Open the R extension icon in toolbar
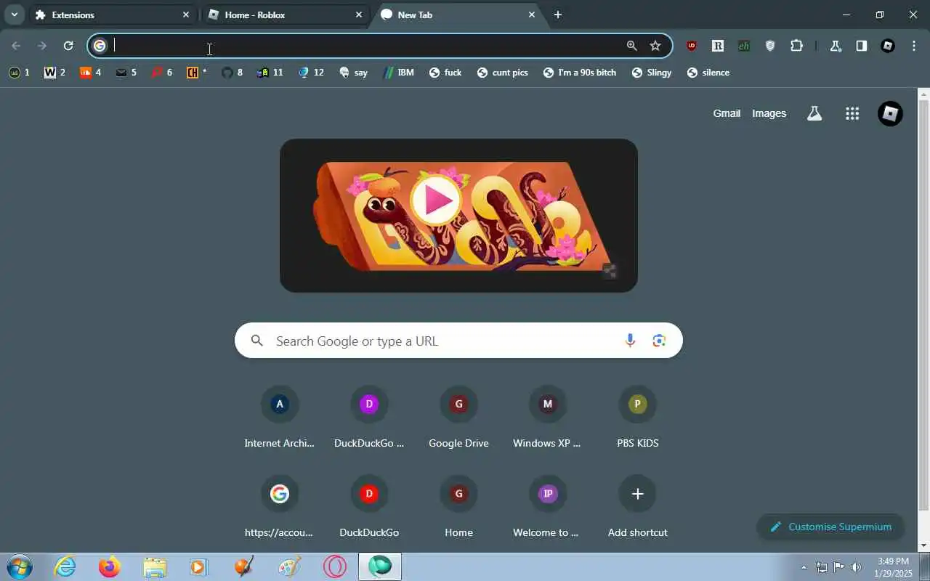This screenshot has height=581, width=930. (718, 46)
